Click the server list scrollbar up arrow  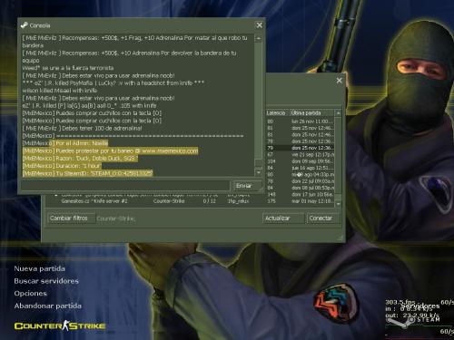[x=339, y=113]
